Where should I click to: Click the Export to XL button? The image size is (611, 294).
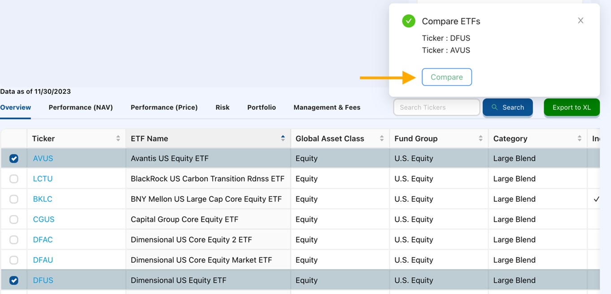pos(572,108)
